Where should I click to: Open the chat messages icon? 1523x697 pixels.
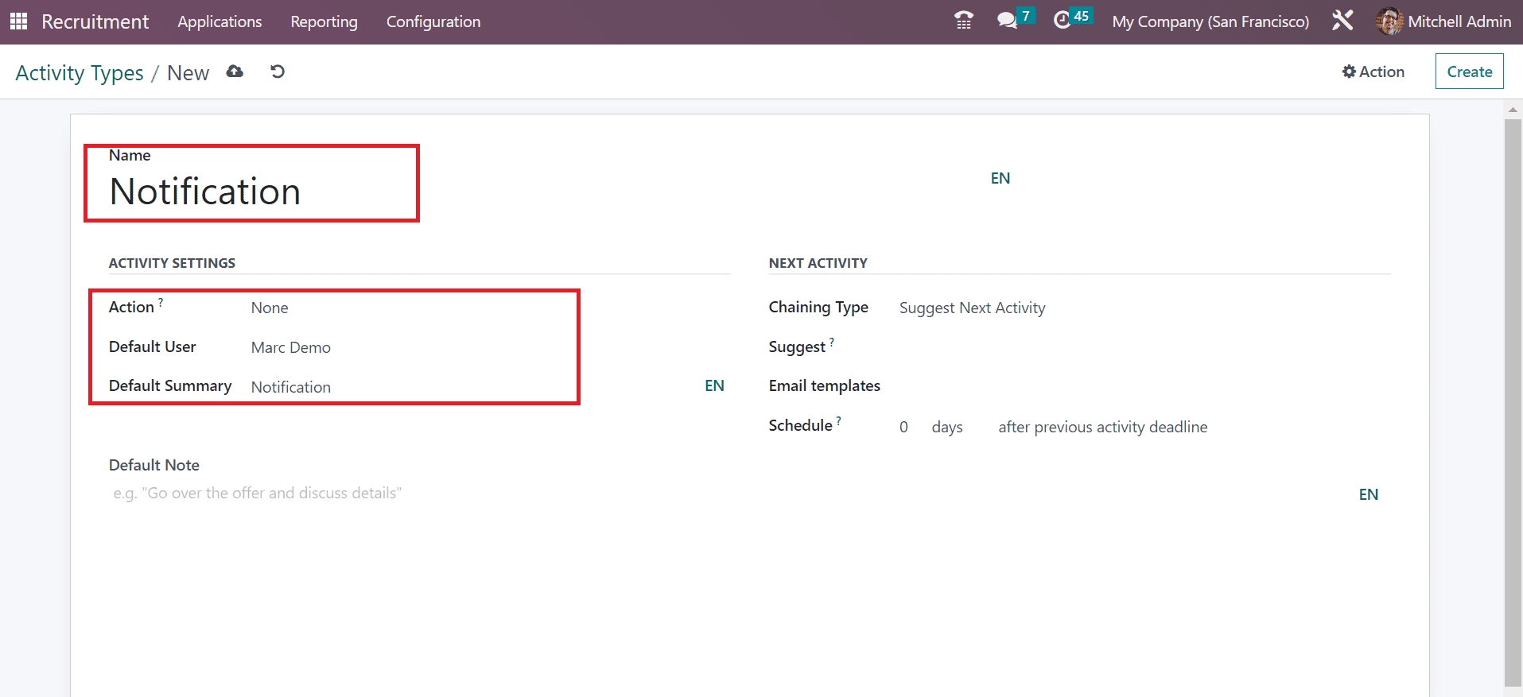click(x=1008, y=21)
